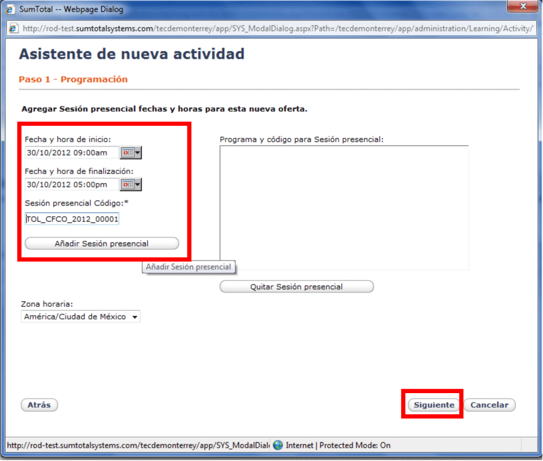Screen dimensions: 543x461
Task: Click the Agregar Sesión presencial instruction text
Action: point(165,109)
